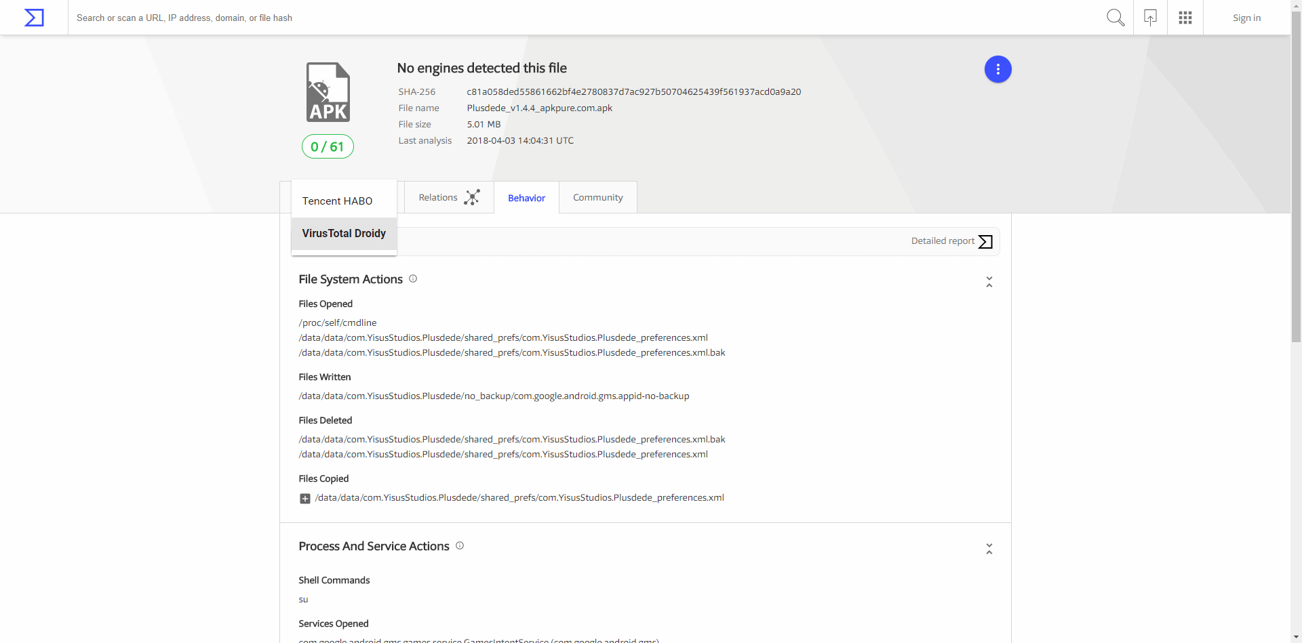Expand the Files Copied entry plus icon
Screen dimensions: 1302x643
tap(305, 499)
